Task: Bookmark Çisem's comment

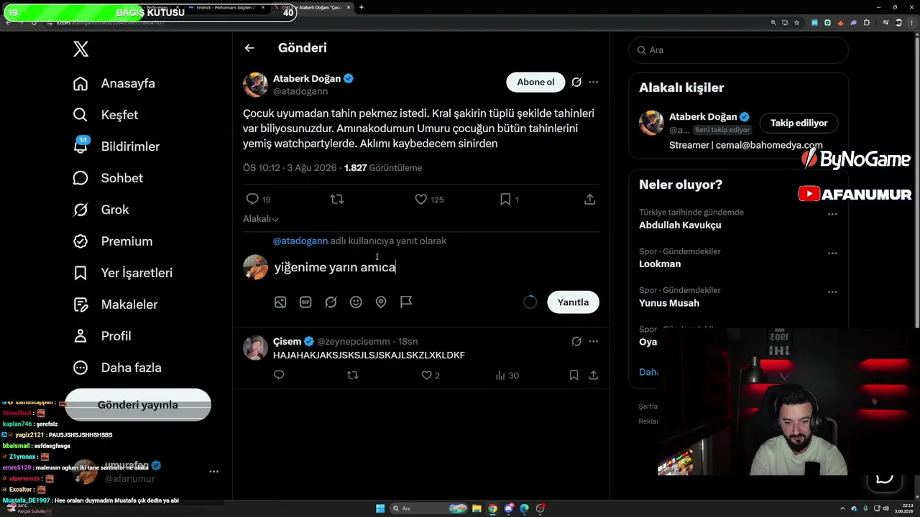Action: tap(574, 375)
